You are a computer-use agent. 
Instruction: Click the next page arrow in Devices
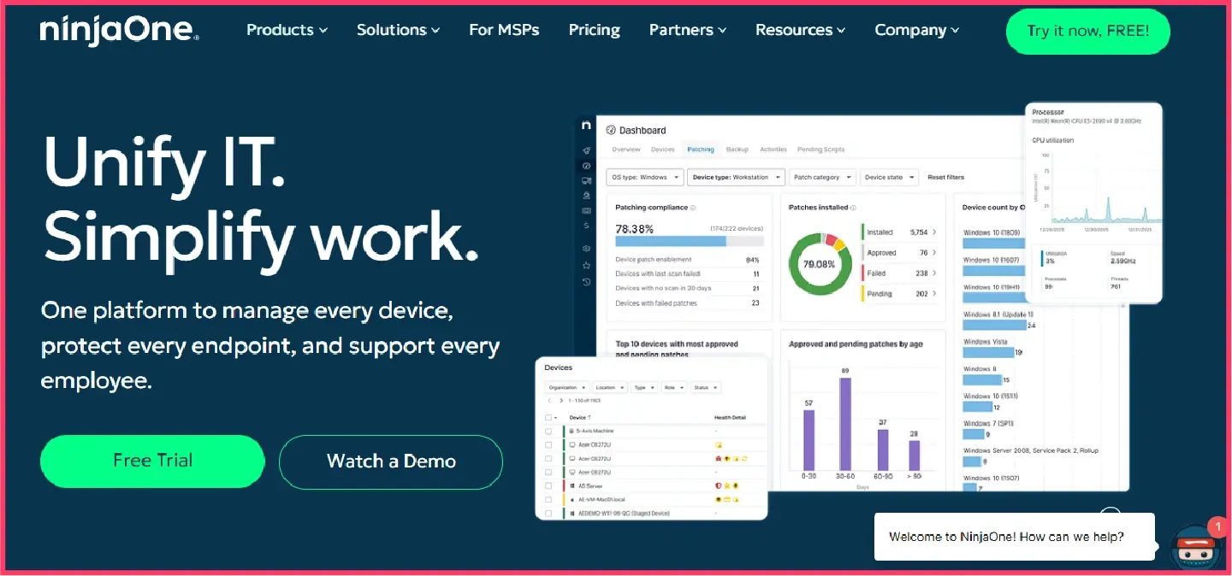[561, 401]
